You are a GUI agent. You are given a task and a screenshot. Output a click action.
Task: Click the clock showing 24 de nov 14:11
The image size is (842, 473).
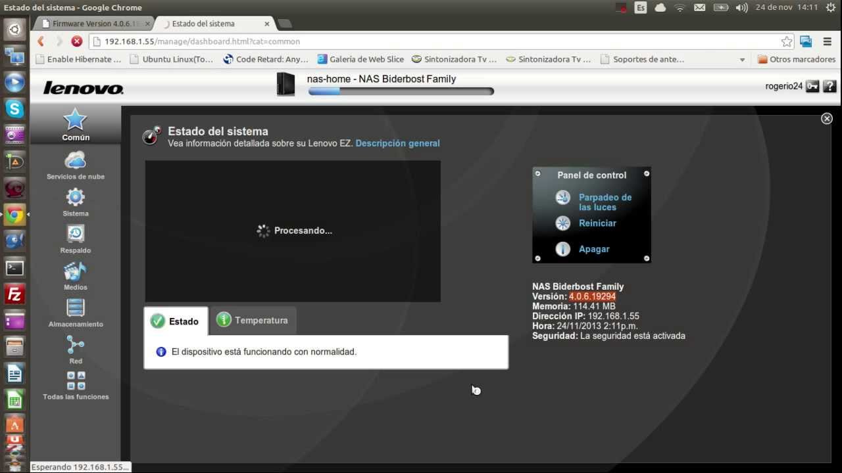pos(787,7)
